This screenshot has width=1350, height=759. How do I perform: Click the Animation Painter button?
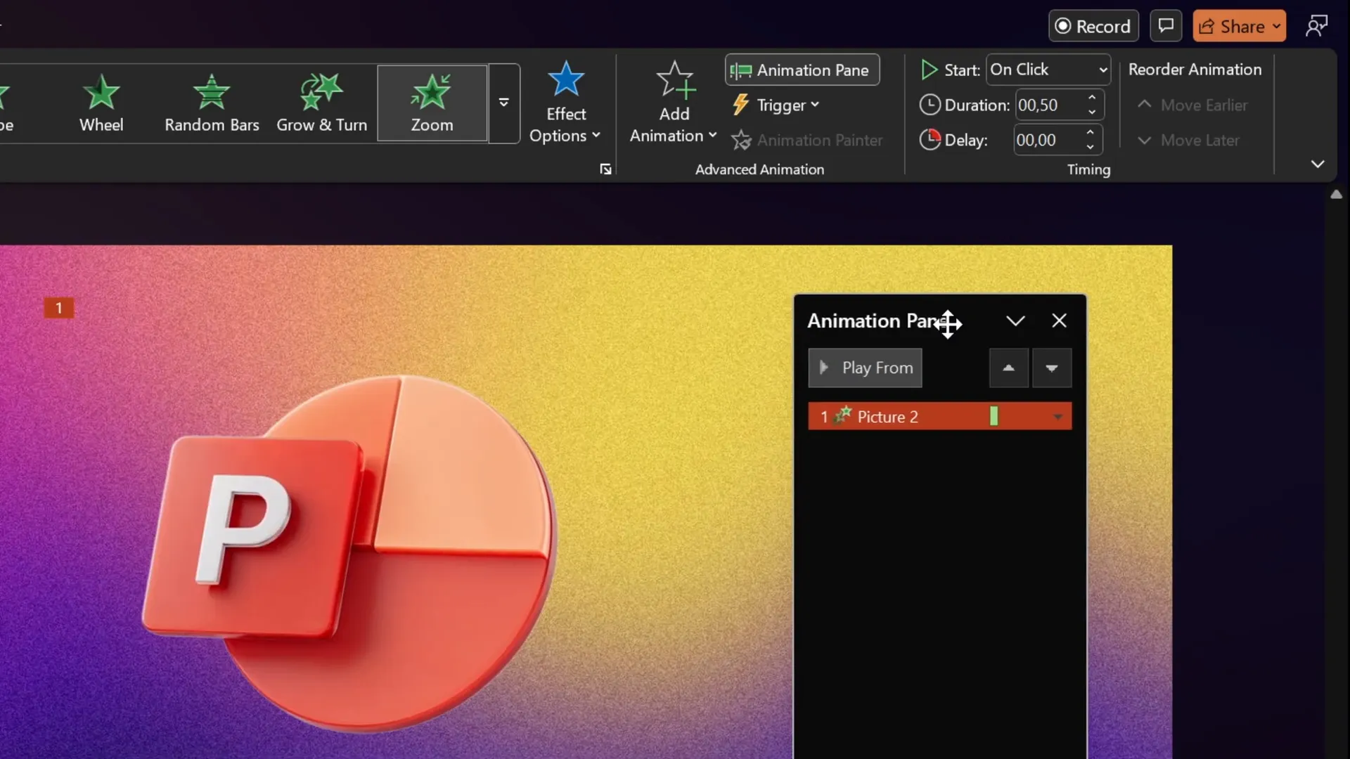[x=807, y=141]
